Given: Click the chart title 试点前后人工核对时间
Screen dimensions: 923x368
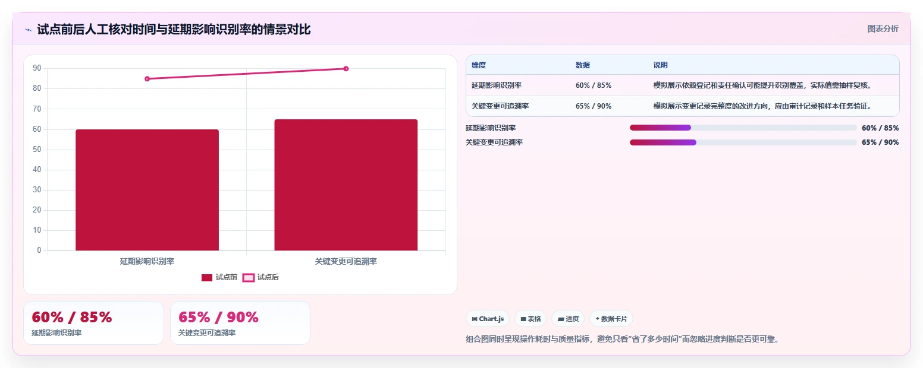Looking at the screenshot, I should (x=174, y=30).
